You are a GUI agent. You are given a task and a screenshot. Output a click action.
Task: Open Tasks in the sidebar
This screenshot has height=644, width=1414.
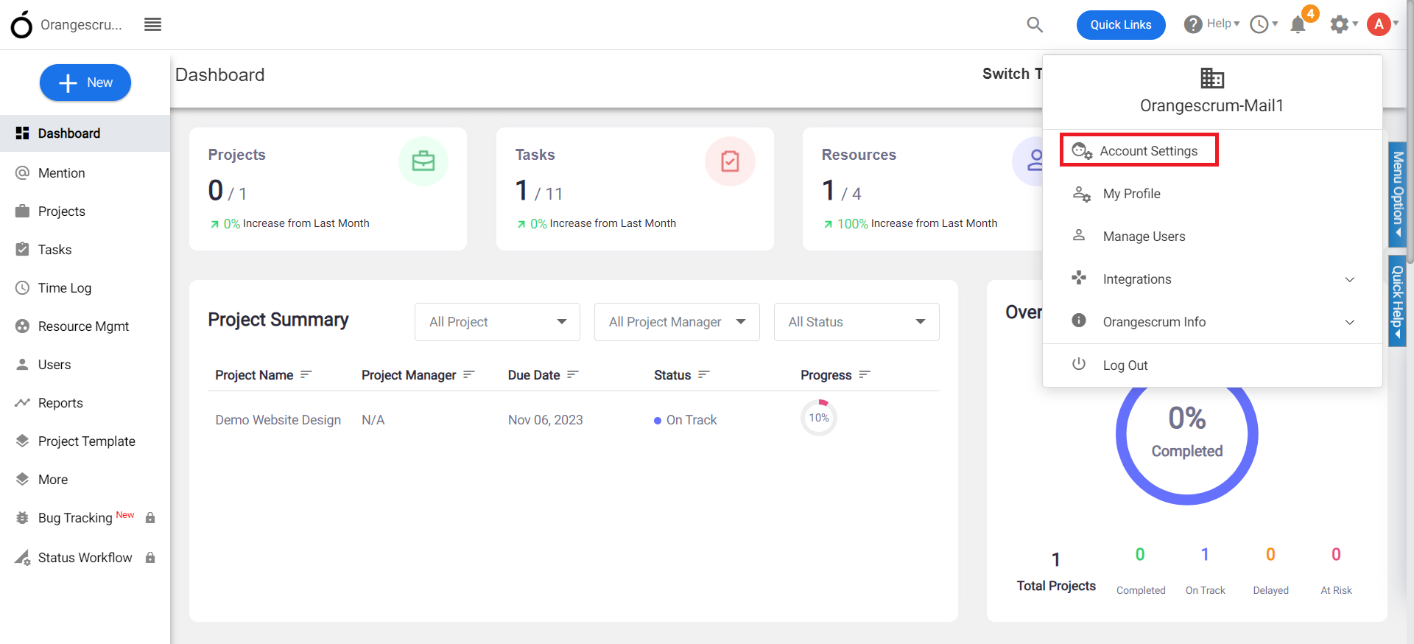pyautogui.click(x=85, y=250)
